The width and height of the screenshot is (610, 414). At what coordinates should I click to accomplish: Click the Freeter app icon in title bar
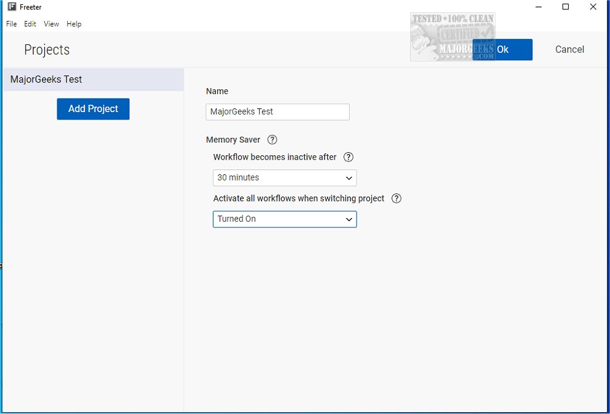(12, 7)
